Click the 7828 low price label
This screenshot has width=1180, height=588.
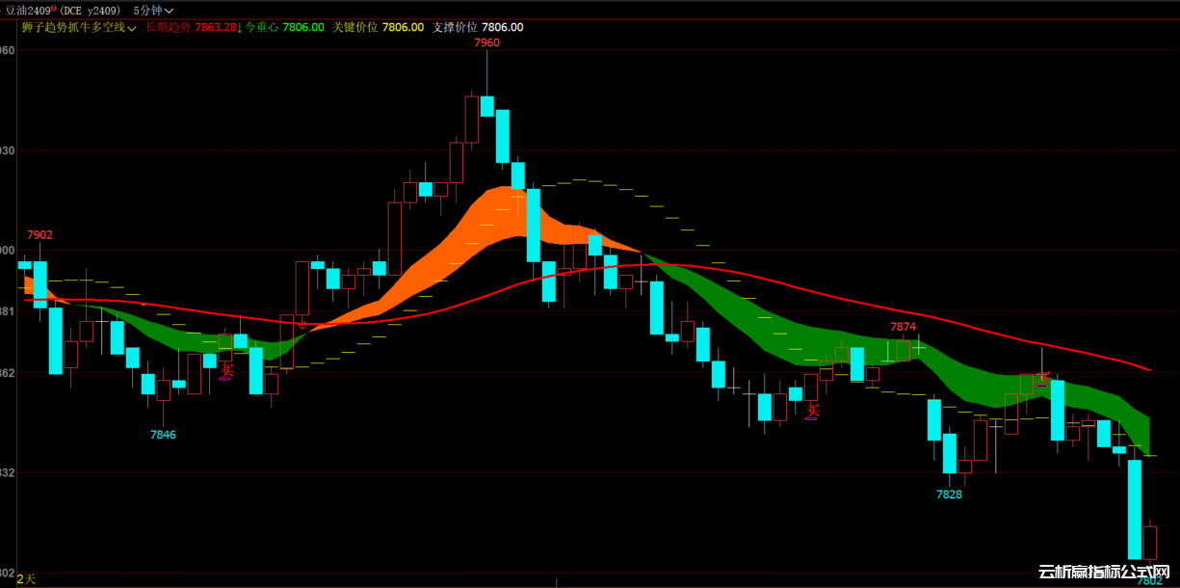click(x=949, y=494)
